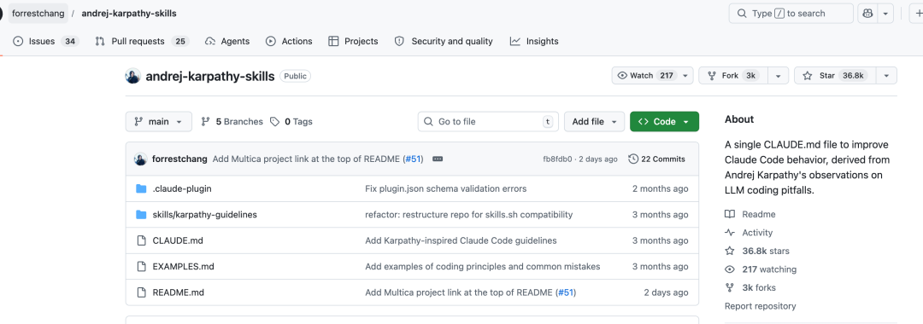The image size is (923, 324).
Task: Click the plus create-new button in header
Action: click(x=917, y=13)
